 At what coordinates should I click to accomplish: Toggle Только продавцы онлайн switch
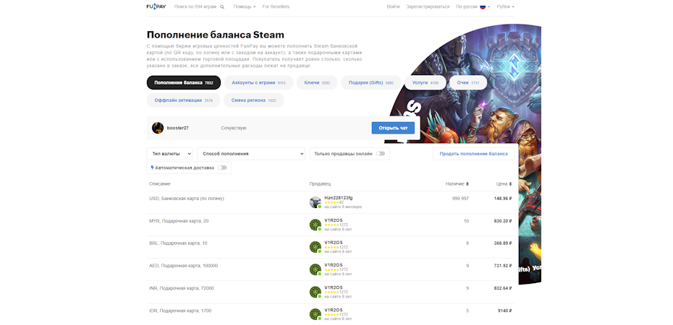(x=381, y=154)
